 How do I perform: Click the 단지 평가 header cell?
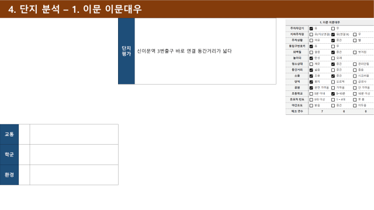coord(126,51)
